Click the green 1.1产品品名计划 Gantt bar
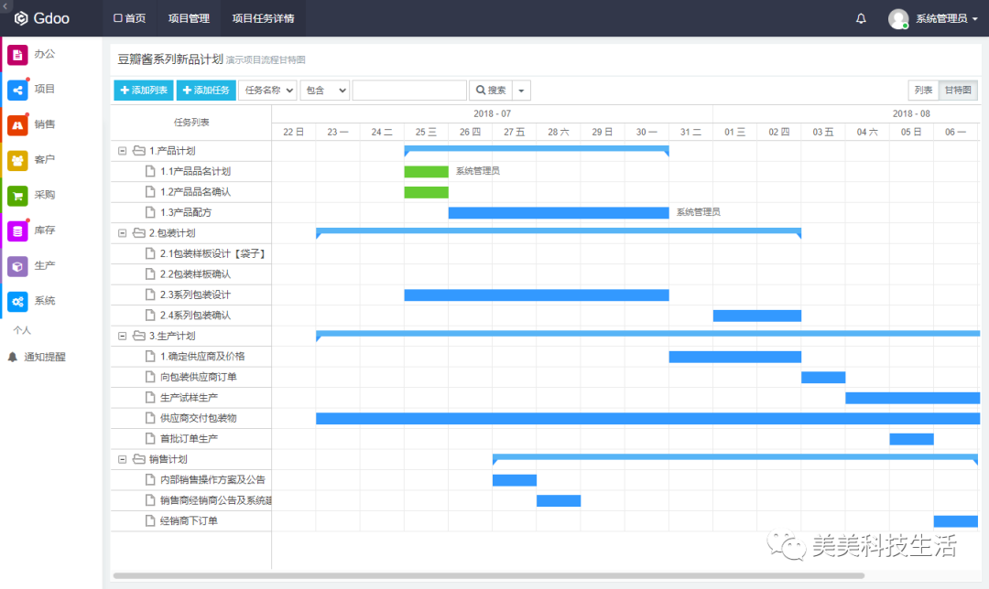989x589 pixels. pyautogui.click(x=426, y=171)
